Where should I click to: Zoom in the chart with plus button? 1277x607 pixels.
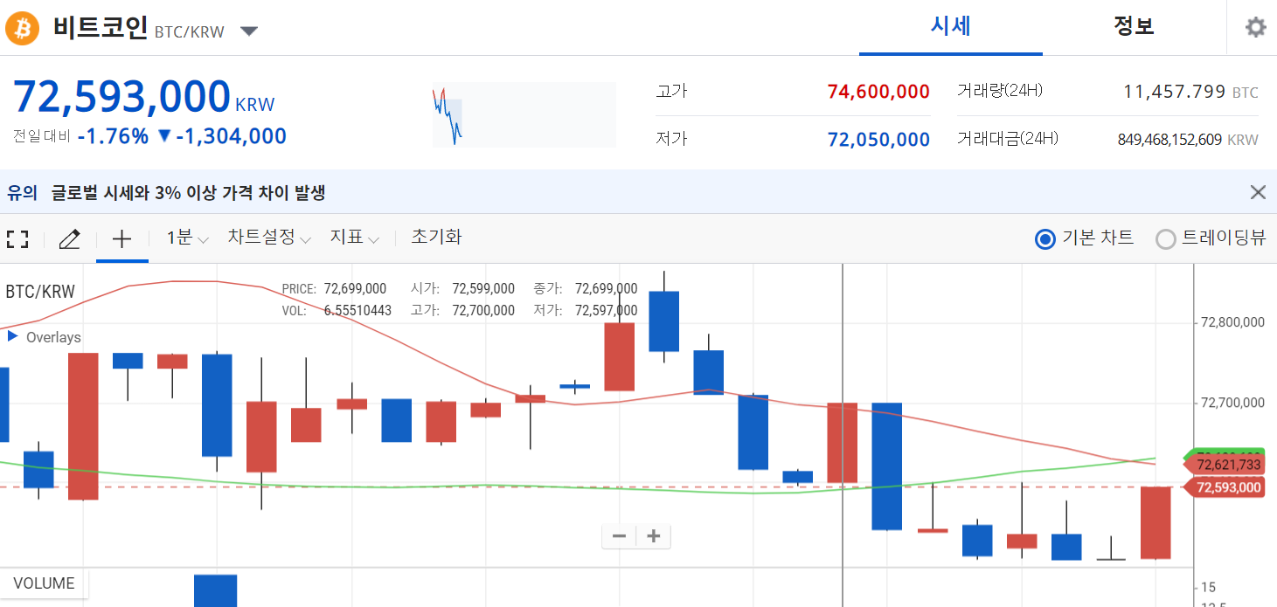[x=653, y=535]
